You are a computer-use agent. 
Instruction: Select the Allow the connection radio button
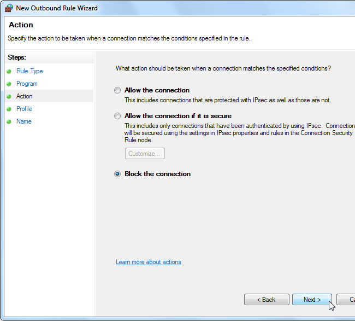click(117, 90)
